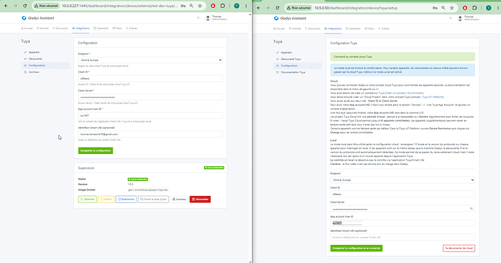Open 'Tuya IoT Platform' link in right window
Image resolution: width=501 pixels, height=263 pixels.
click(x=433, y=97)
